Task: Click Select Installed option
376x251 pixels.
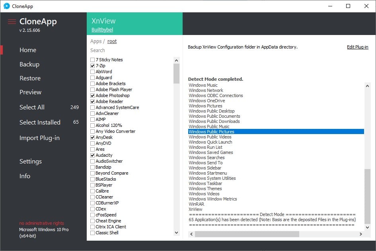Action: (40, 123)
